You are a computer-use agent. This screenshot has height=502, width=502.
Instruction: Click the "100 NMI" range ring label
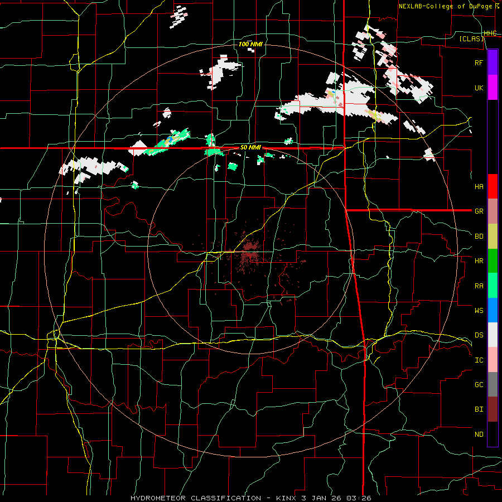(x=250, y=44)
